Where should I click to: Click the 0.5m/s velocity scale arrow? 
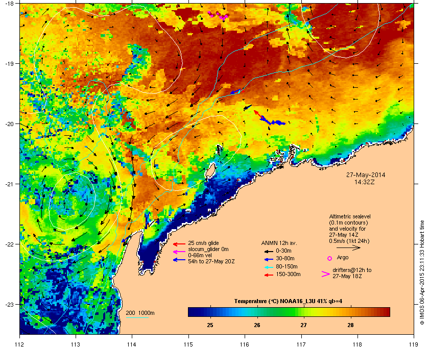click(348, 248)
